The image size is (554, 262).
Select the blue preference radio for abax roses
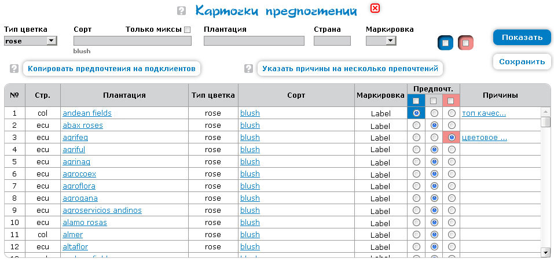point(416,126)
